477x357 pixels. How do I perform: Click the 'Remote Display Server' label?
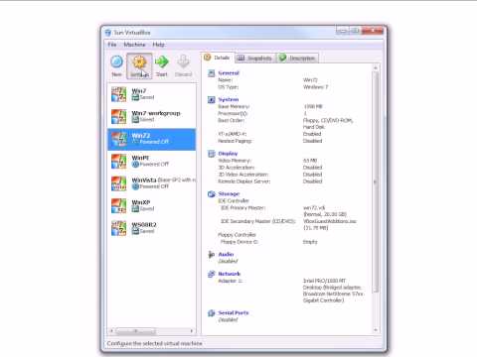click(x=244, y=181)
